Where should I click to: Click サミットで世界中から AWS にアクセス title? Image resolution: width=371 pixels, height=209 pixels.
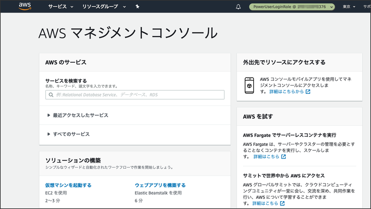click(284, 176)
